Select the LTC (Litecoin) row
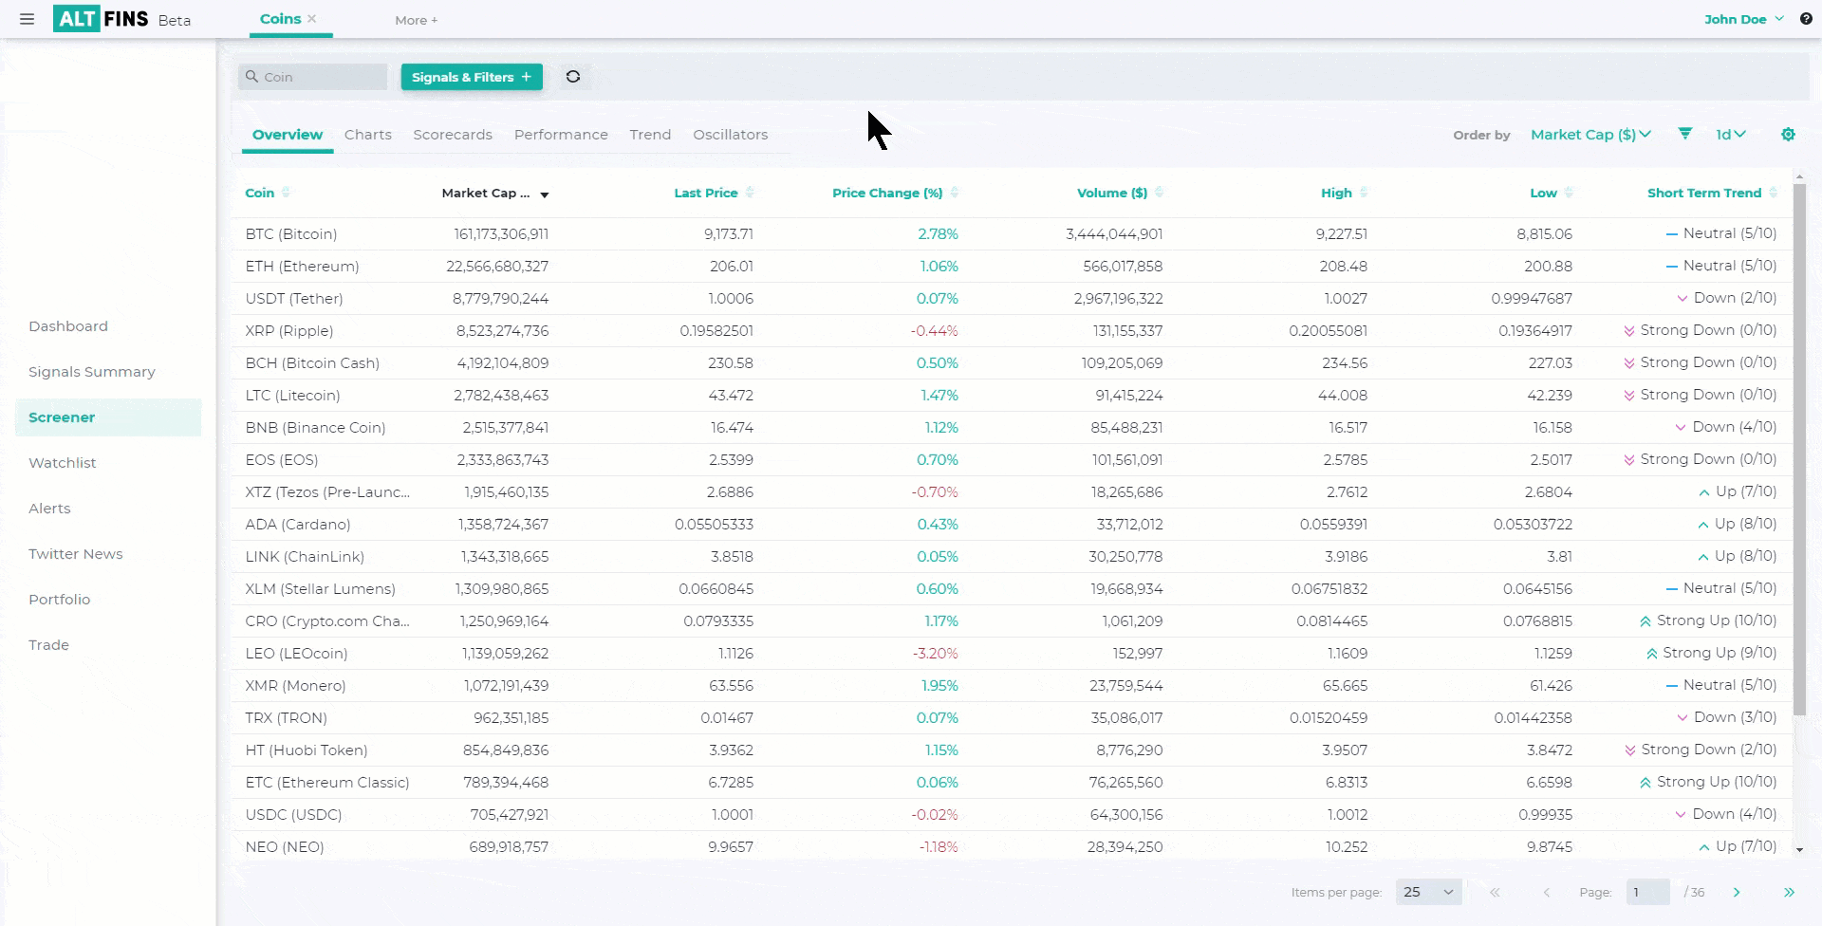Image resolution: width=1822 pixels, height=926 pixels. pos(1012,396)
